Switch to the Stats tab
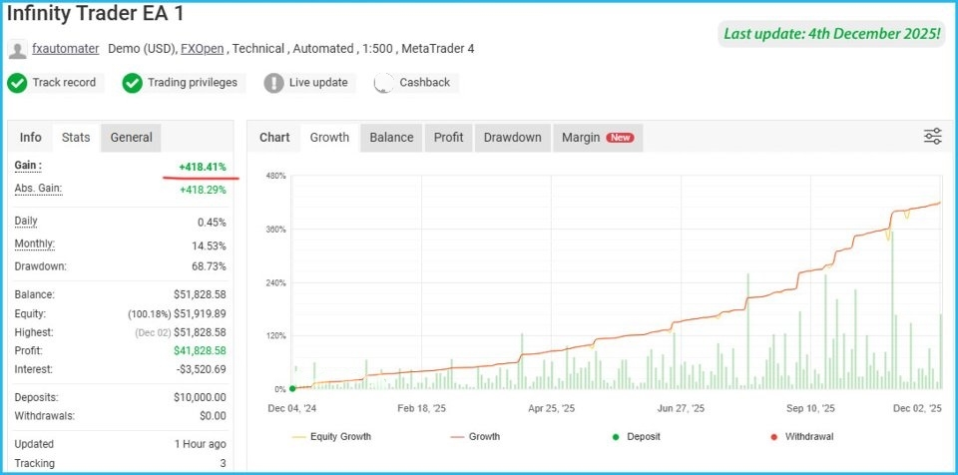 tap(76, 138)
